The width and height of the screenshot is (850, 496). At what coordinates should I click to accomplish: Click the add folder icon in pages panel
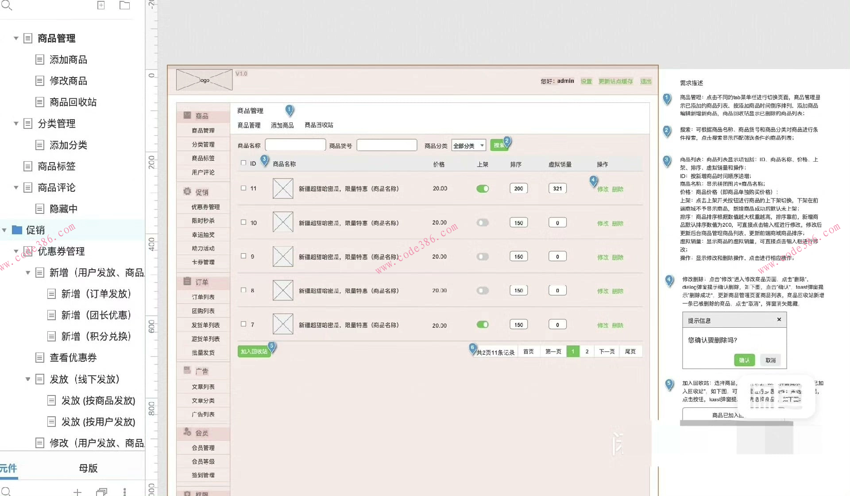[x=124, y=5]
